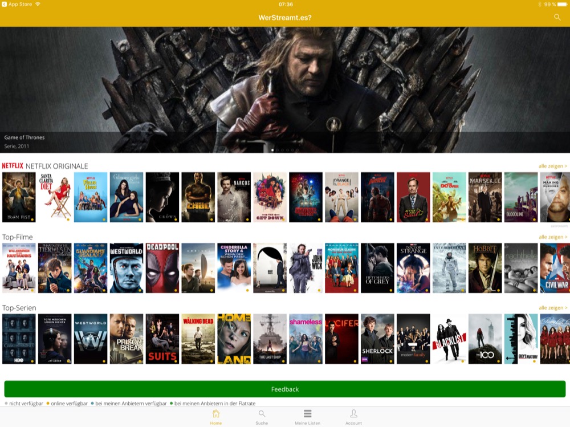The width and height of the screenshot is (570, 427).
Task: Open Modern Family poster
Action: pyautogui.click(x=413, y=339)
